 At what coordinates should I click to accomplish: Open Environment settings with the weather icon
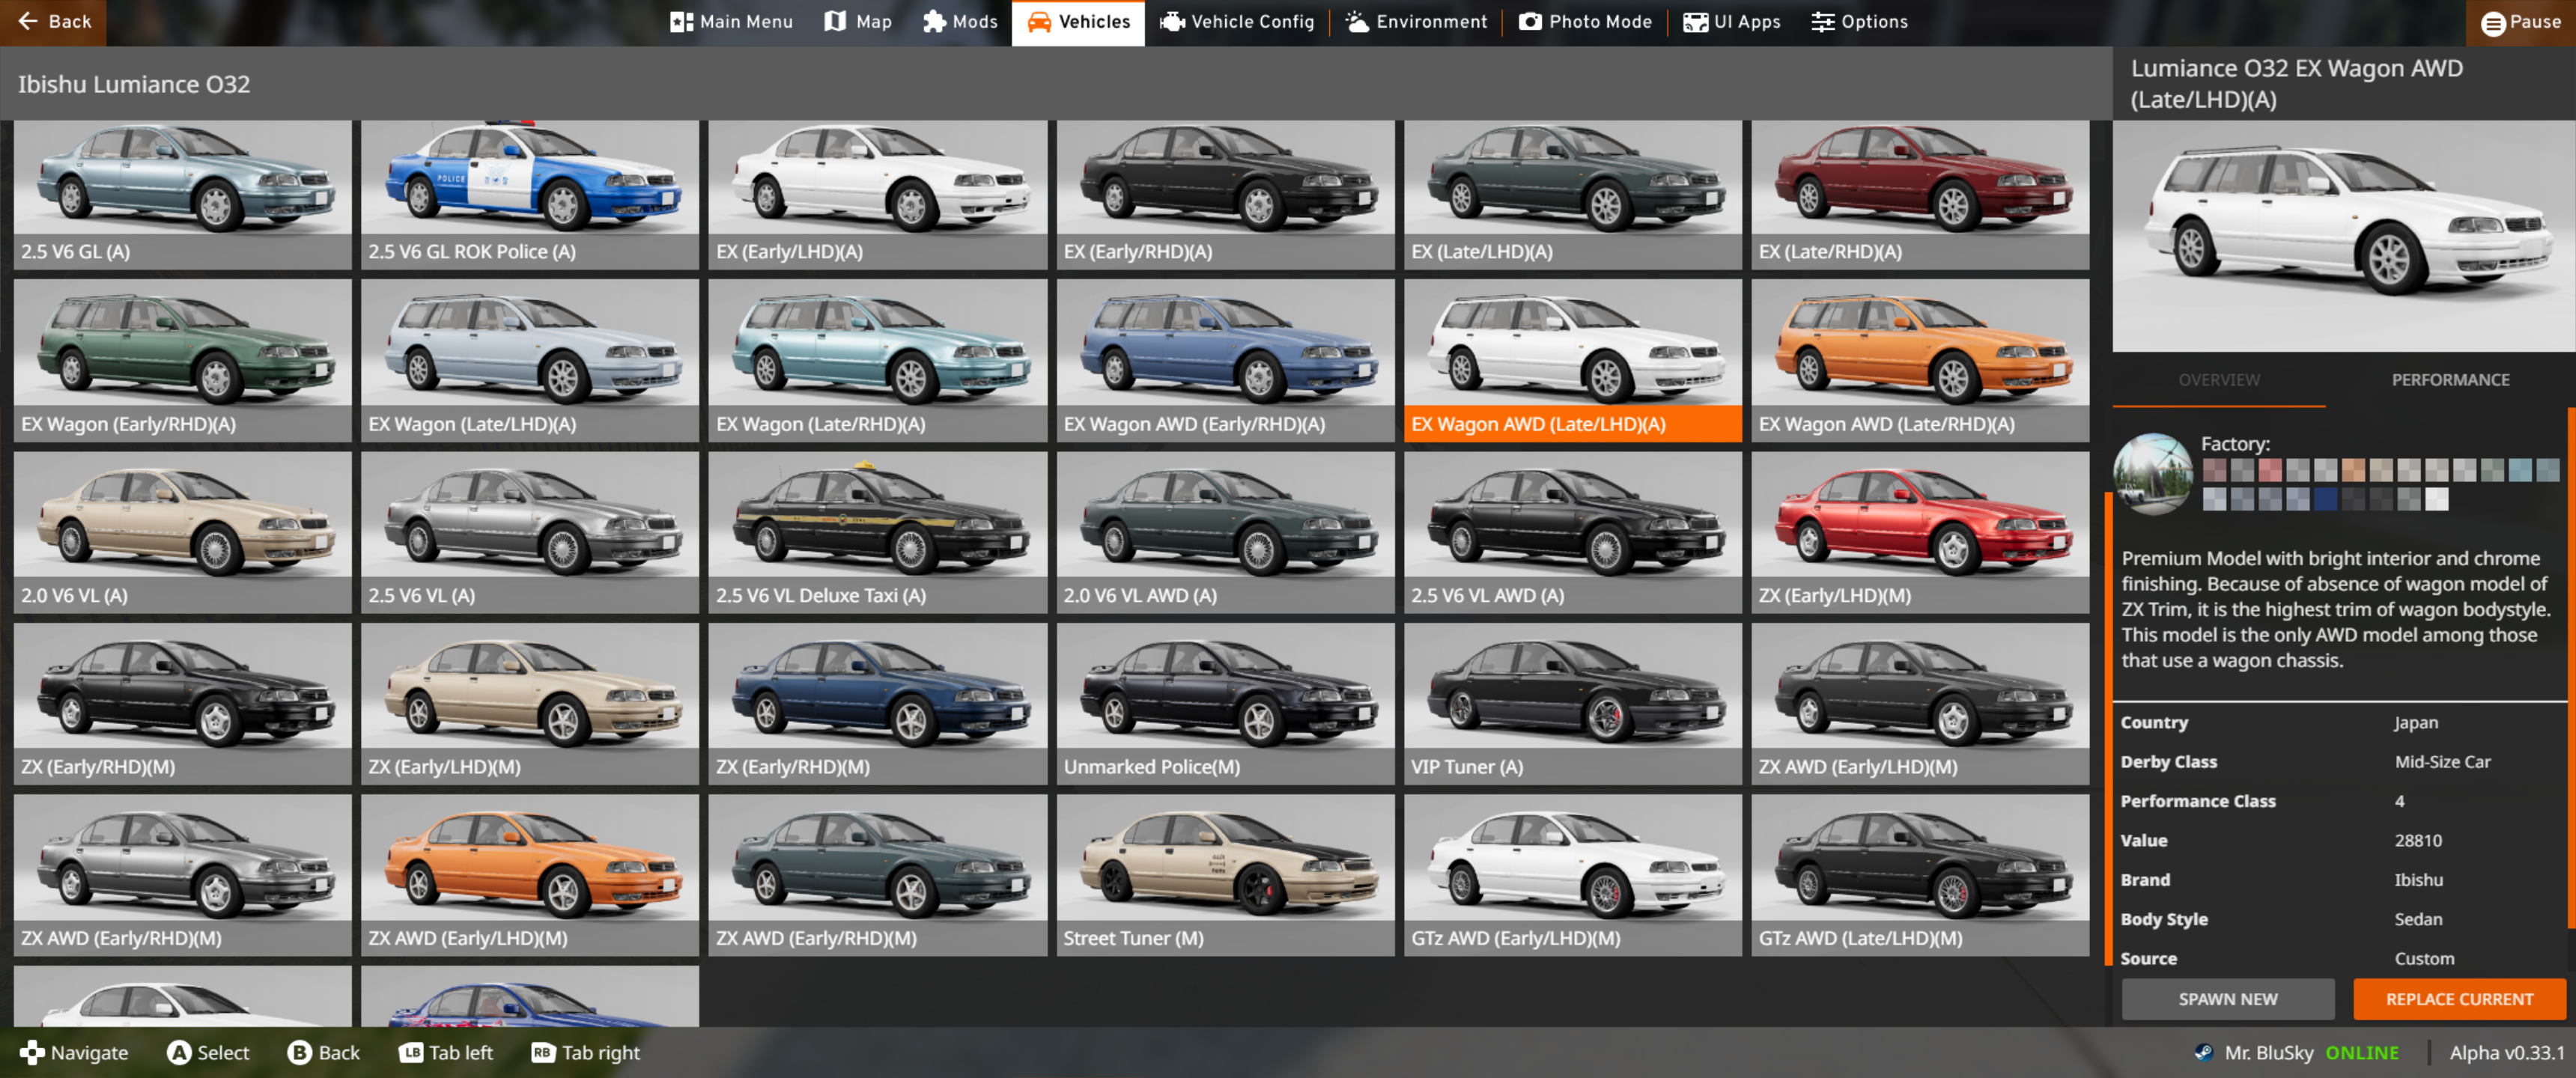[1415, 22]
